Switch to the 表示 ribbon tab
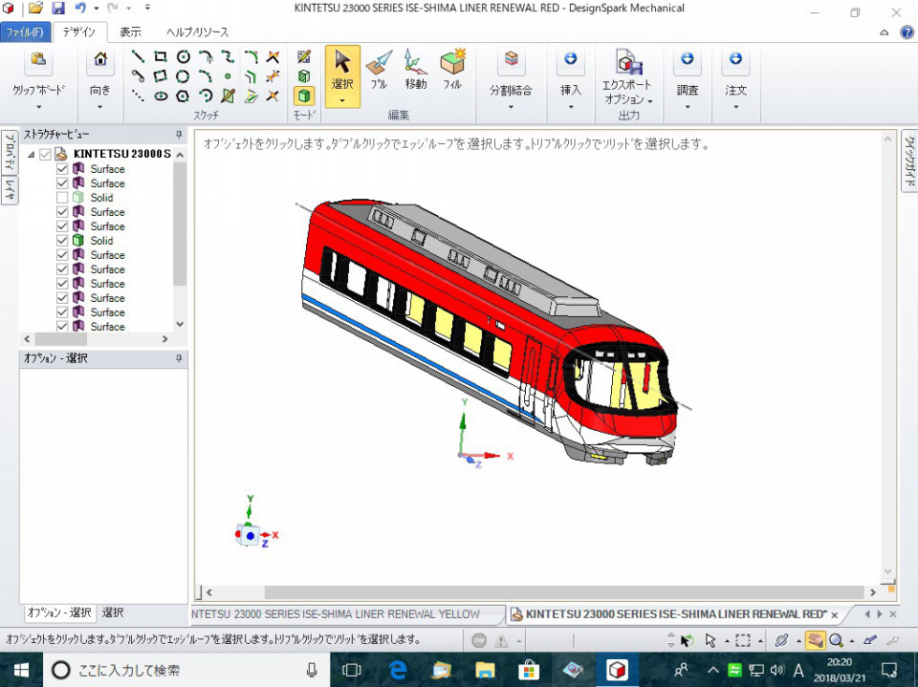918x687 pixels. click(x=130, y=32)
